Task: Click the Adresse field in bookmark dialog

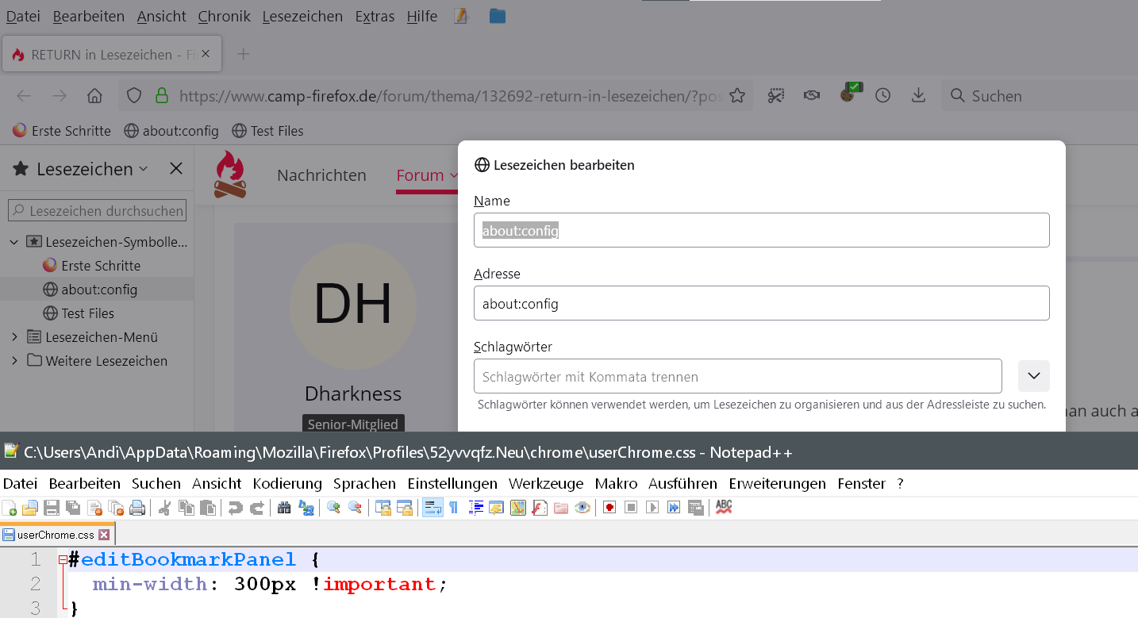Action: [x=762, y=303]
